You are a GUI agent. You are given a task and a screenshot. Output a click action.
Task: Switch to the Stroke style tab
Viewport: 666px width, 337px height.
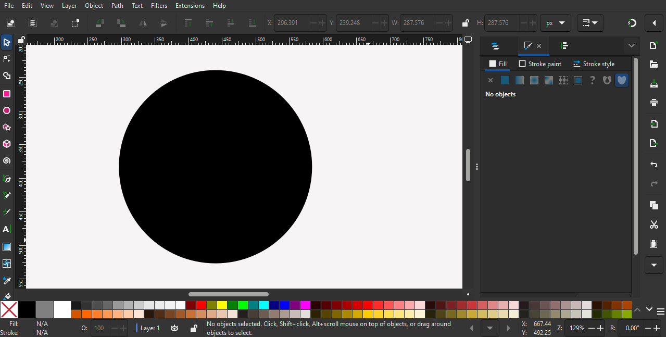point(594,64)
